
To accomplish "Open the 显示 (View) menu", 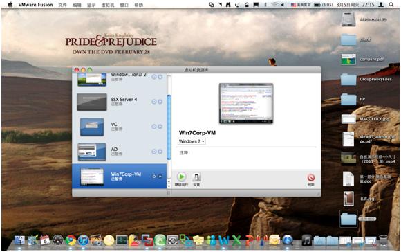I will [x=91, y=5].
